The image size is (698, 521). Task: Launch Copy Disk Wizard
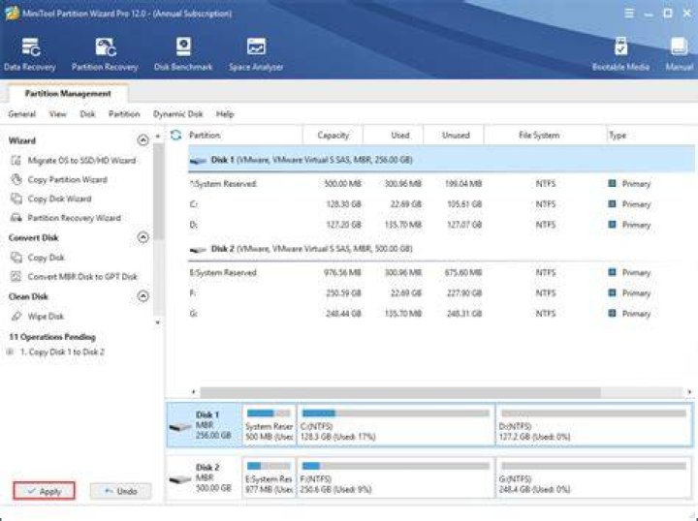[x=50, y=199]
